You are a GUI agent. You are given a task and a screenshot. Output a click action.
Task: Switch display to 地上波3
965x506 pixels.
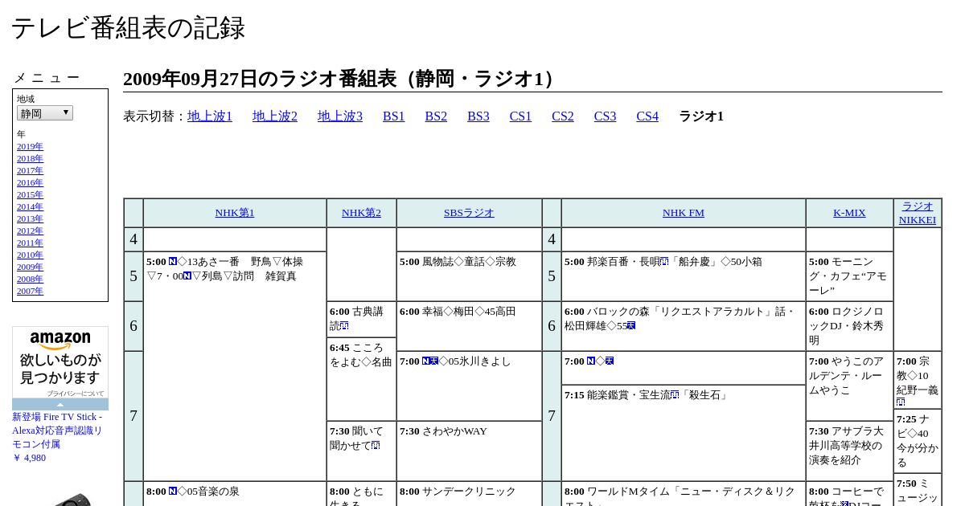coord(340,116)
